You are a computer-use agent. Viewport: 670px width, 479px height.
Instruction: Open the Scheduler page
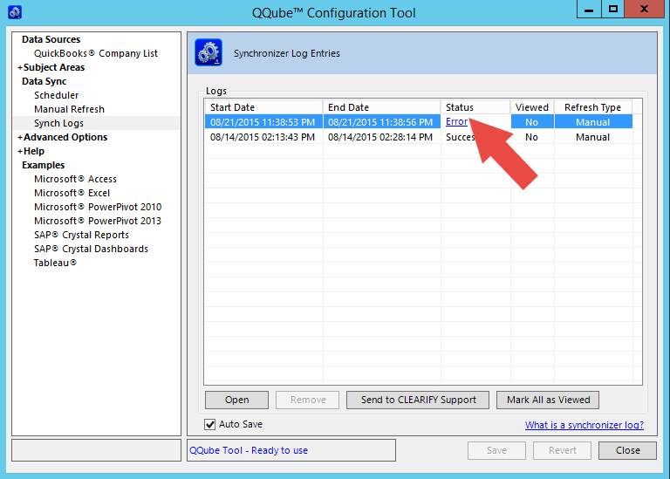tap(57, 95)
